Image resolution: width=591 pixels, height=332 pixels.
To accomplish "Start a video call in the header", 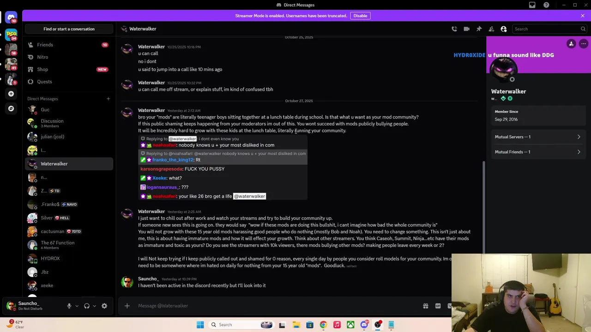I will [x=466, y=29].
